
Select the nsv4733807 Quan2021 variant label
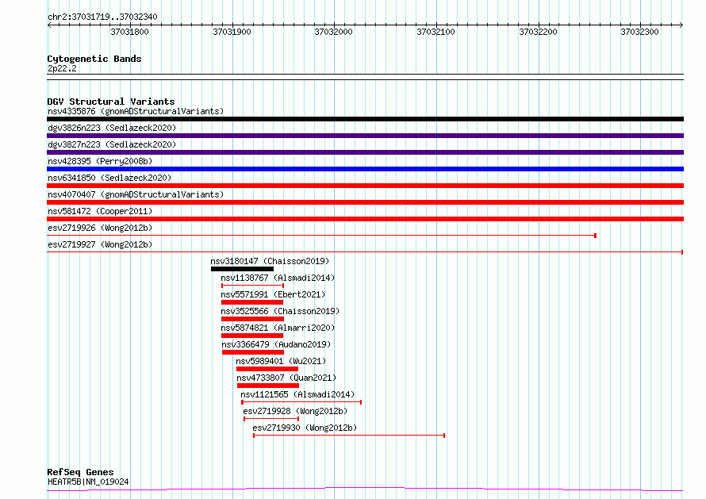click(x=286, y=378)
